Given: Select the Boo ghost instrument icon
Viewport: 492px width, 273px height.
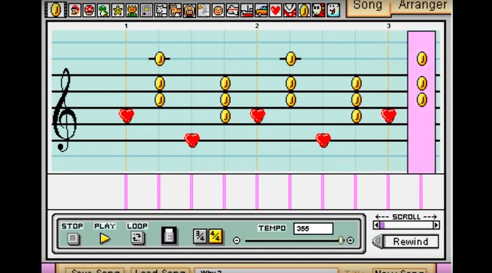Looking at the screenshot, I should point(333,10).
